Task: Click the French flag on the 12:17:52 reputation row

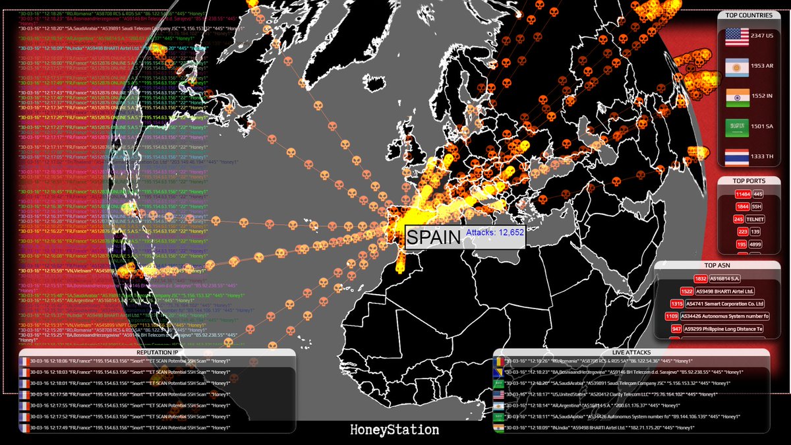Action: click(24, 417)
